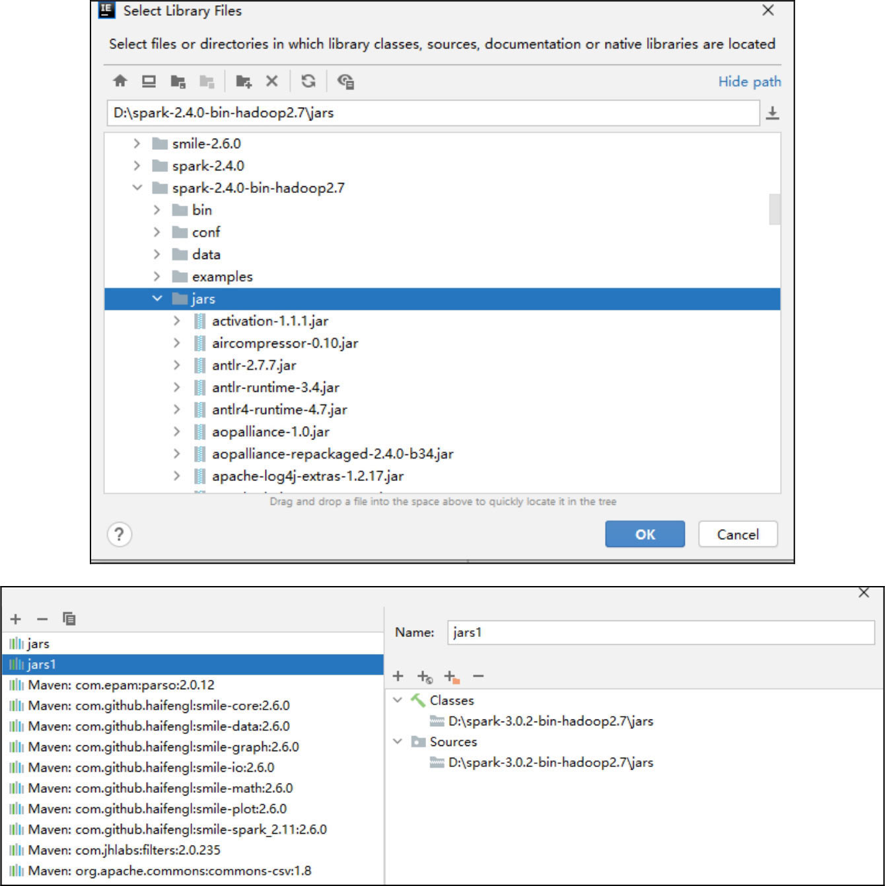885x886 pixels.
Task: Click the Desktop directory toolbar icon
Action: 149,81
